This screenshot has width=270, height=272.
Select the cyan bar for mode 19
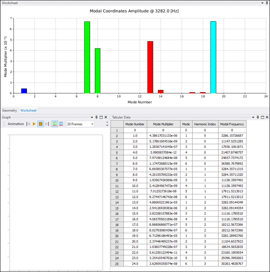(213, 57)
